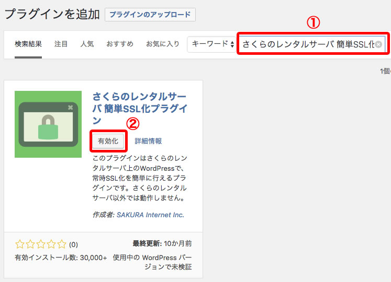Viewport: 391px width, 282px height.
Task: Click the first rating star
Action: [20, 244]
